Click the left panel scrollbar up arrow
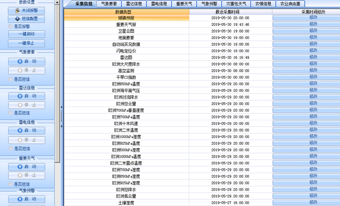This screenshot has height=206, width=340. click(x=57, y=2)
